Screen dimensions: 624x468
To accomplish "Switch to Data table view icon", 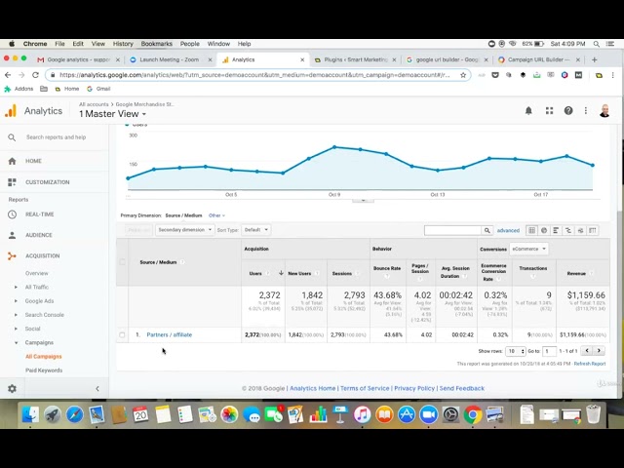I will click(531, 230).
